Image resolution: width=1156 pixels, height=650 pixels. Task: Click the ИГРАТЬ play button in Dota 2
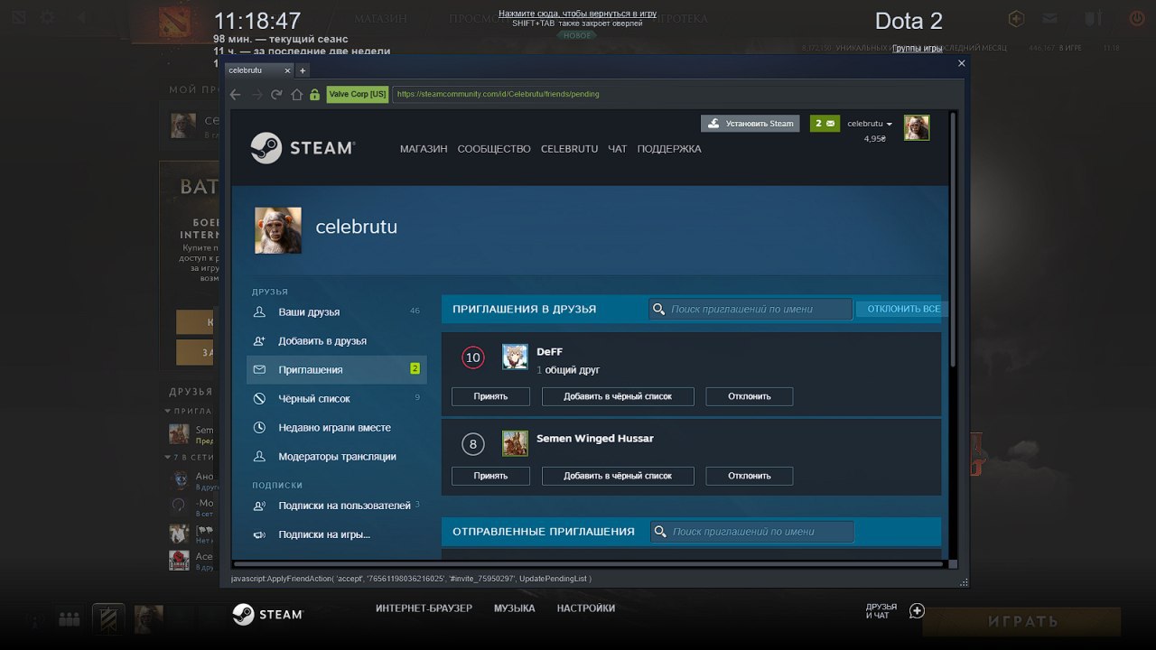coord(1022,621)
